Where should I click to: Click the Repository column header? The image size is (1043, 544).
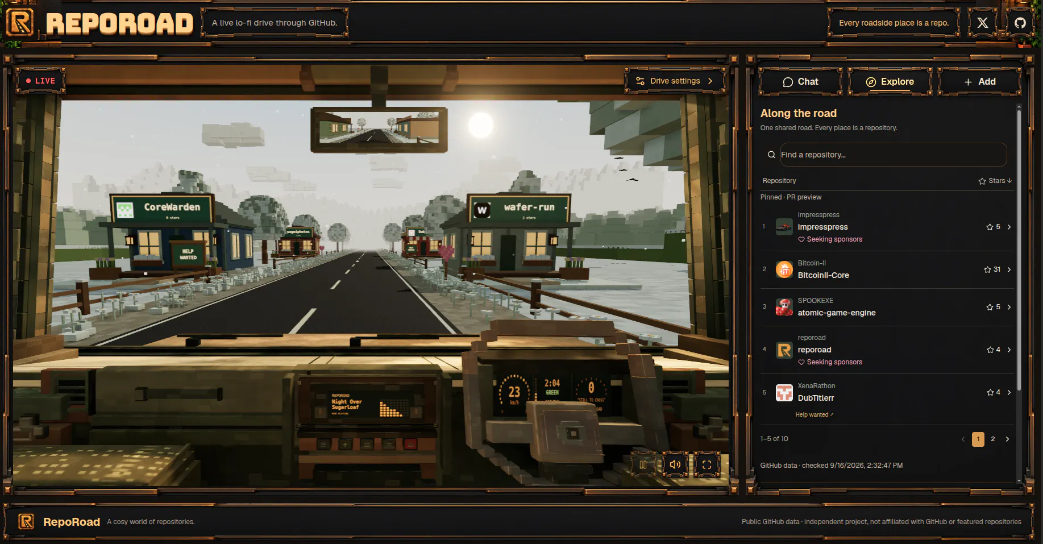coord(779,181)
